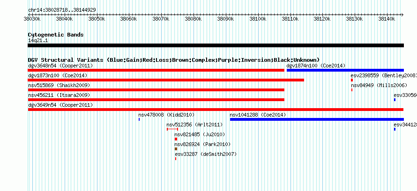
Task: Click the 38030k ruler tick label
Action: point(32,19)
